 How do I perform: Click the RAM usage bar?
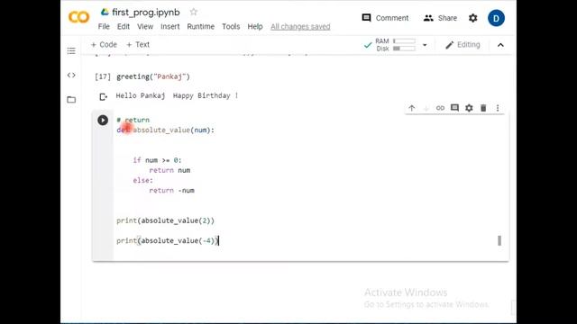(404, 41)
